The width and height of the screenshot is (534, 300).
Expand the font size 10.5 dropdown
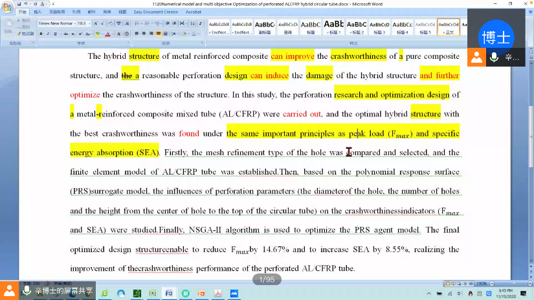pos(91,23)
